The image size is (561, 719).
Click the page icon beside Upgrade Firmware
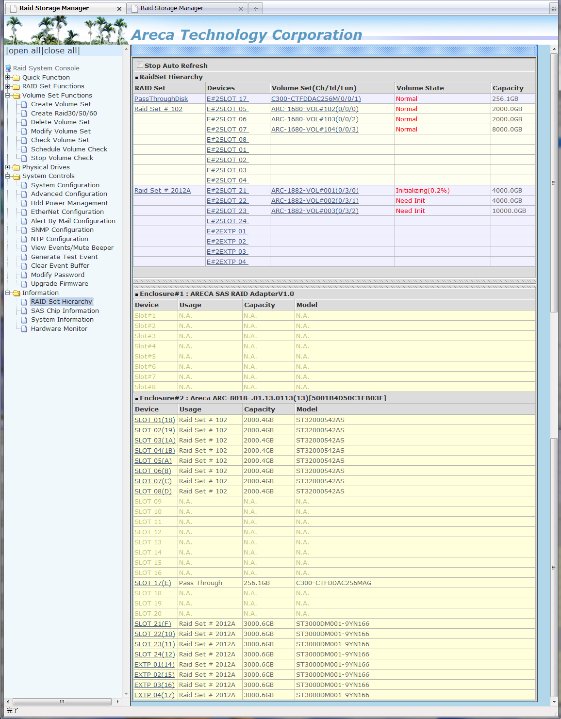[x=24, y=284]
